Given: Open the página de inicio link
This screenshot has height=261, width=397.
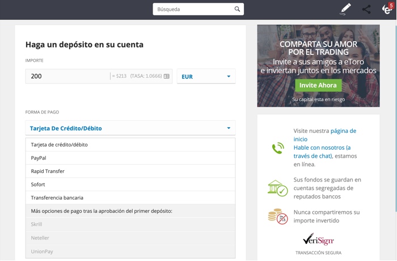Looking at the screenshot, I should tap(325, 135).
